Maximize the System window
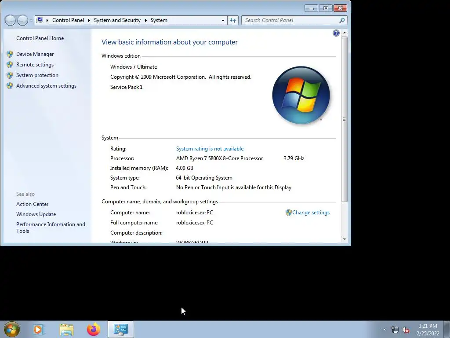 (x=326, y=8)
